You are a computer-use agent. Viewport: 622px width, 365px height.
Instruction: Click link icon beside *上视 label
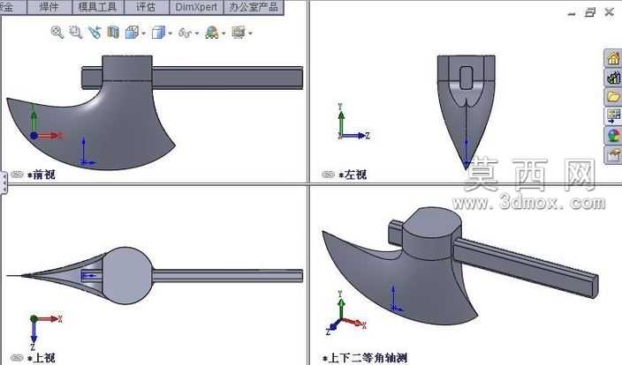tap(17, 357)
